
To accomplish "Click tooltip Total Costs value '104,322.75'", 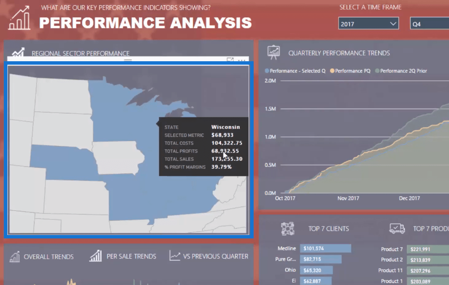I will click(227, 143).
